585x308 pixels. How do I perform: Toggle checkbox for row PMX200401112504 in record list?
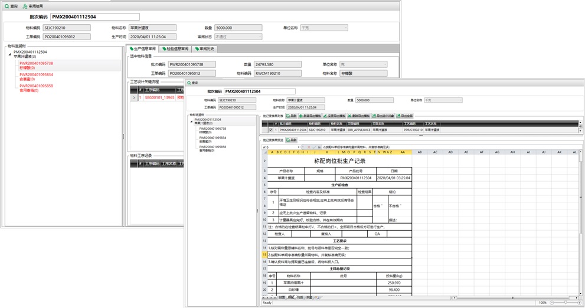[271, 130]
